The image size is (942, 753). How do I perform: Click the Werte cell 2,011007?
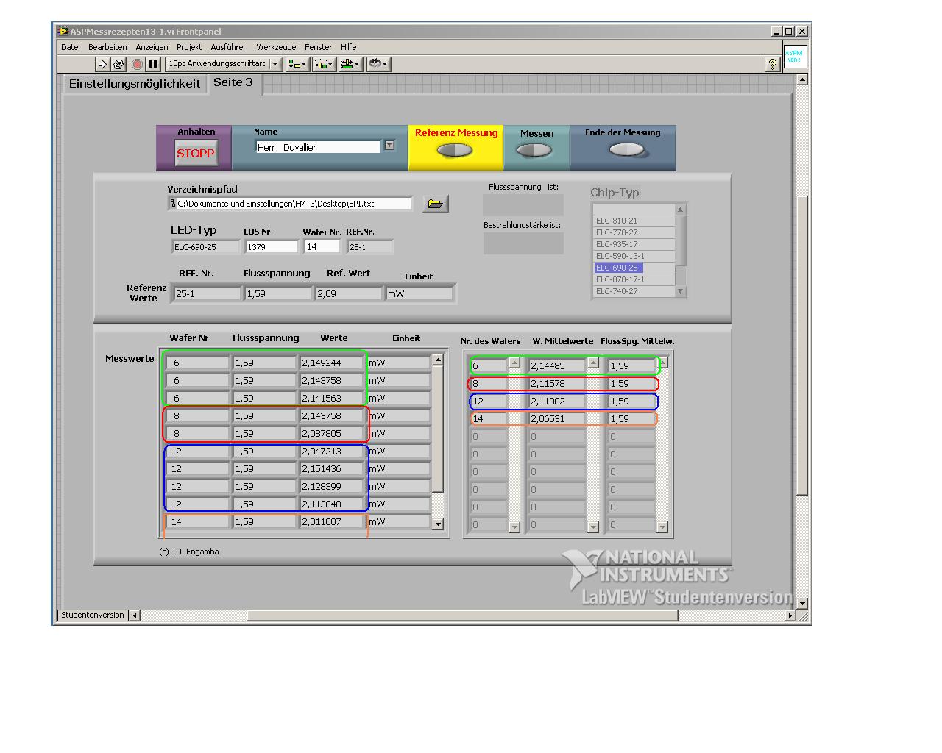click(332, 521)
